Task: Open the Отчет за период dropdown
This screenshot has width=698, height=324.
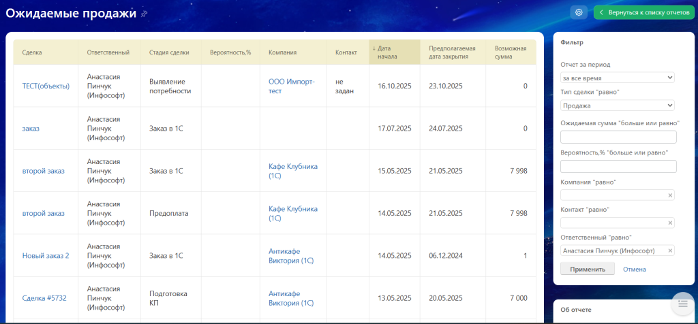Action: [x=617, y=78]
